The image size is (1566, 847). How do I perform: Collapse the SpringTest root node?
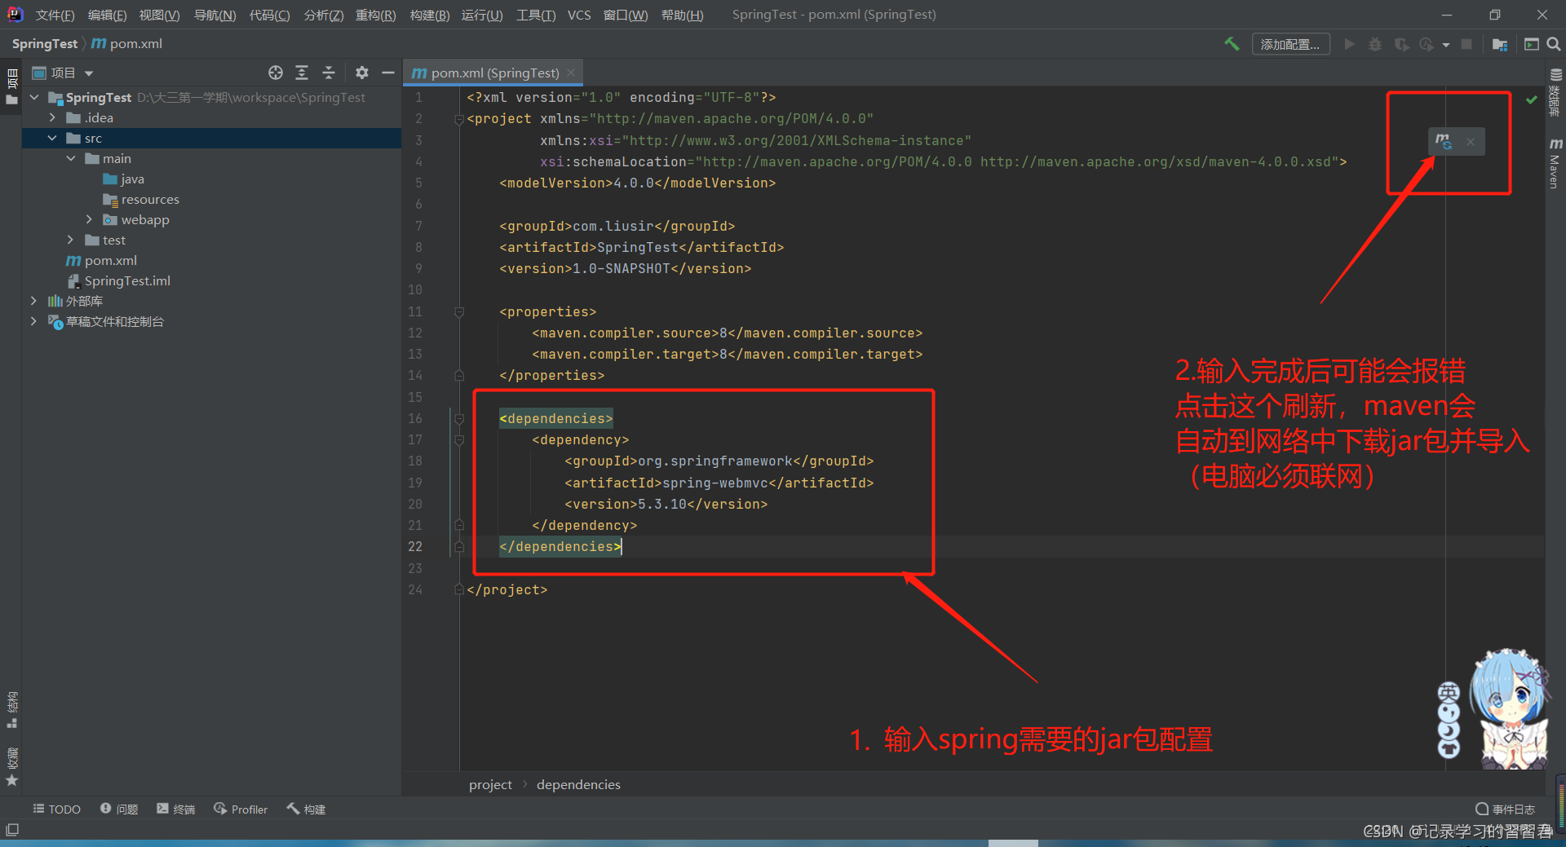click(34, 97)
